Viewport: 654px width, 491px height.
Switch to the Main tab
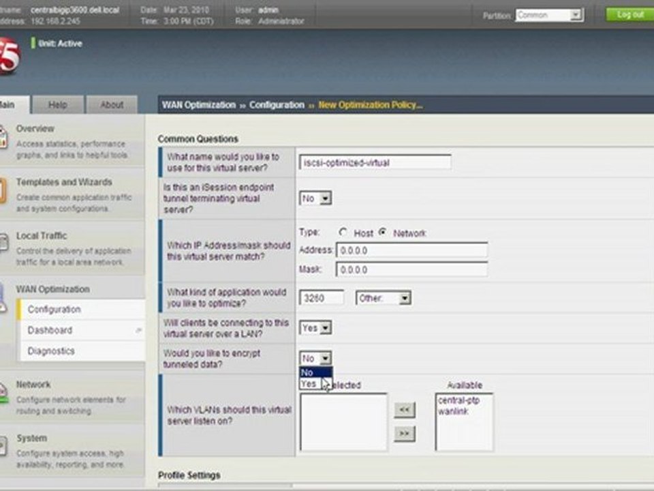pos(14,104)
